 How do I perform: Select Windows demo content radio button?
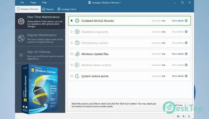72,65
